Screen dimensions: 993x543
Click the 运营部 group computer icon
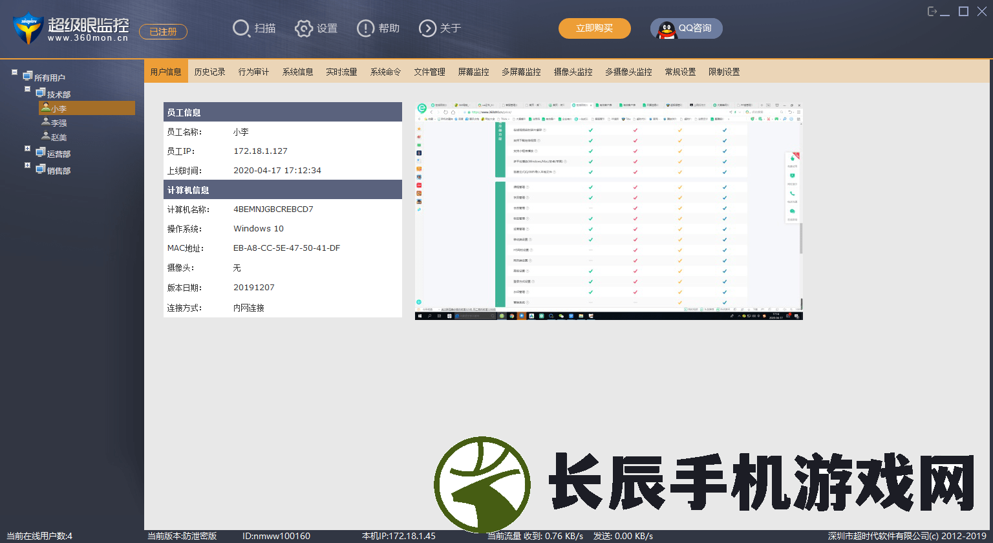point(41,153)
